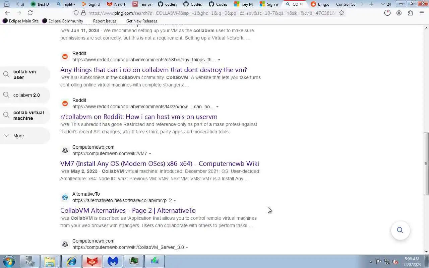Reload the current Bing page
The height and width of the screenshot is (268, 429).
tap(30, 13)
